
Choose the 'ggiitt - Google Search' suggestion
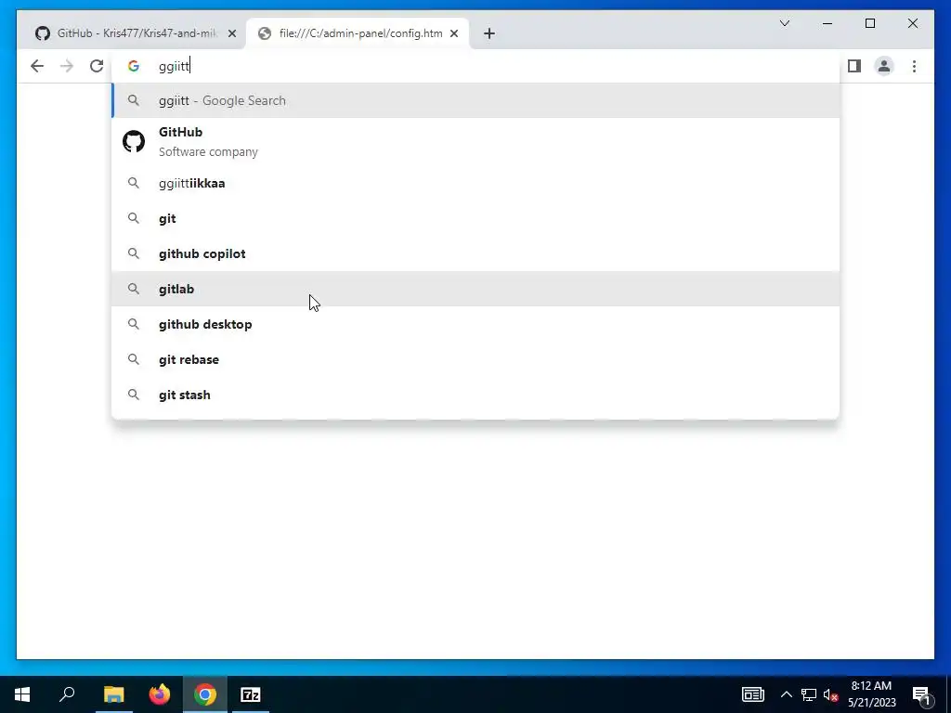476,100
